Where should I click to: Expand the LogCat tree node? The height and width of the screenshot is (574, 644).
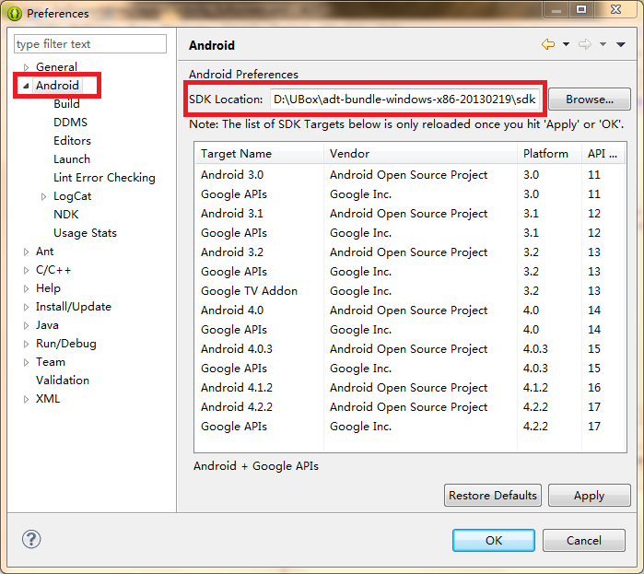(x=43, y=196)
